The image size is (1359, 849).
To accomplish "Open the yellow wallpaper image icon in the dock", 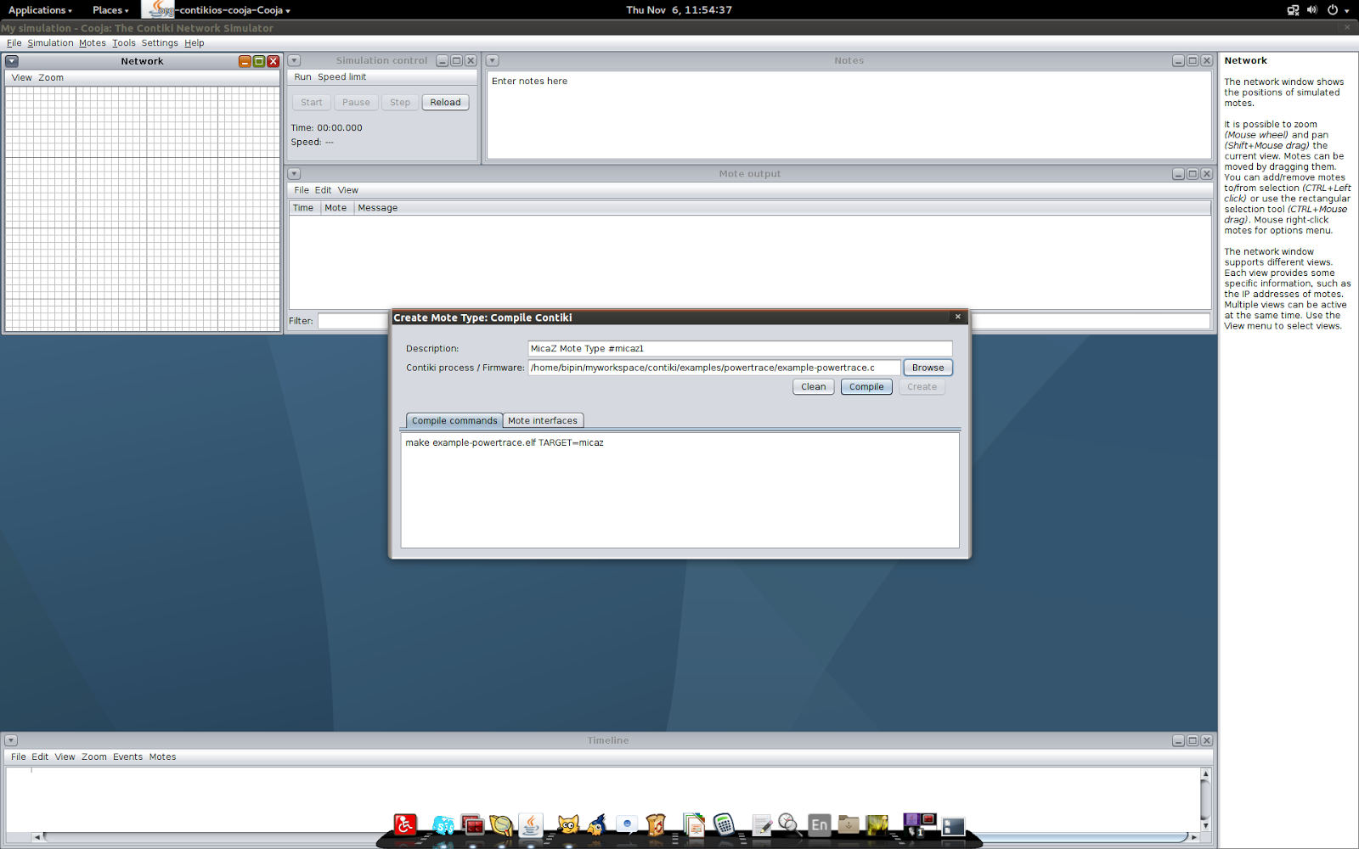I will 877,824.
